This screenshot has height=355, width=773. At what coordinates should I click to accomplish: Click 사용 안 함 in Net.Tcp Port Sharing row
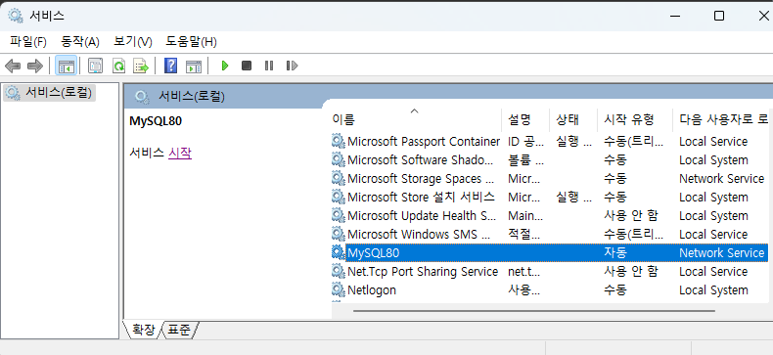630,272
